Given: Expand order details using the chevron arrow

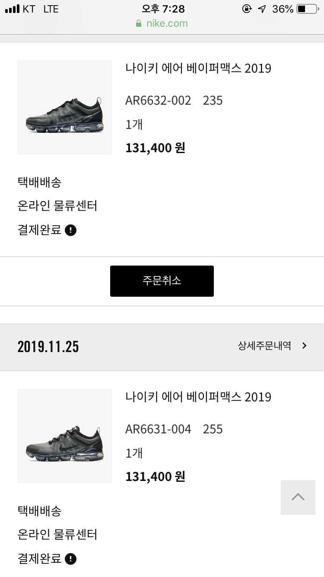Looking at the screenshot, I should pos(305,346).
